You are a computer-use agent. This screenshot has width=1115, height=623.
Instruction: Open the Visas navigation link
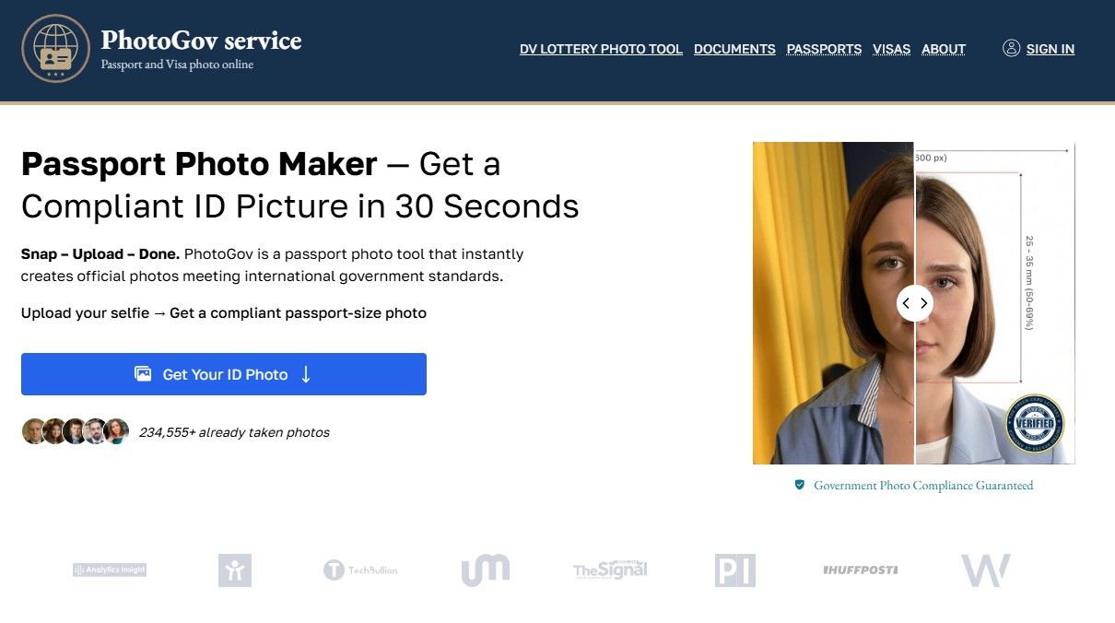(891, 50)
